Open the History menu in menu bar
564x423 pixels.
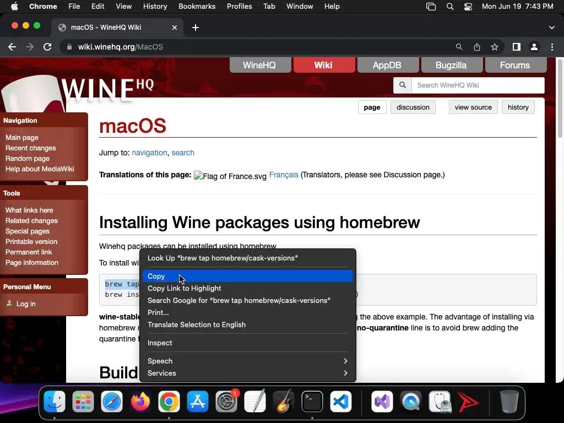click(x=155, y=7)
